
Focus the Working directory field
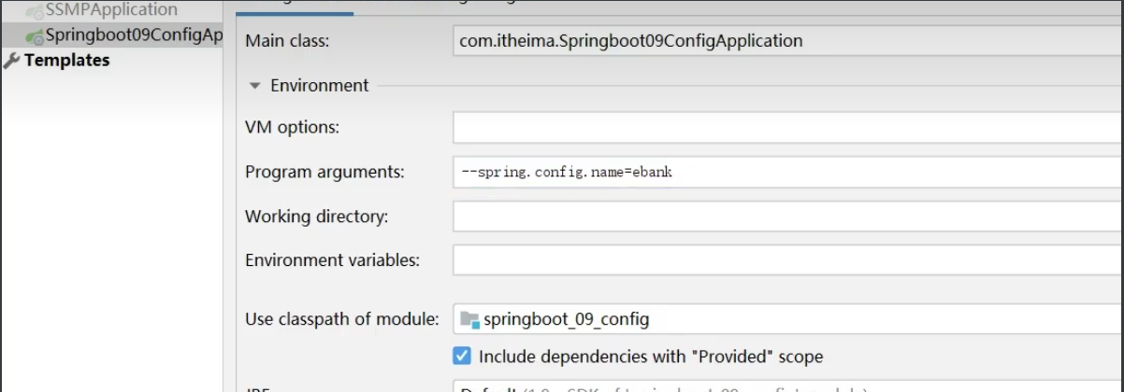coord(787,217)
